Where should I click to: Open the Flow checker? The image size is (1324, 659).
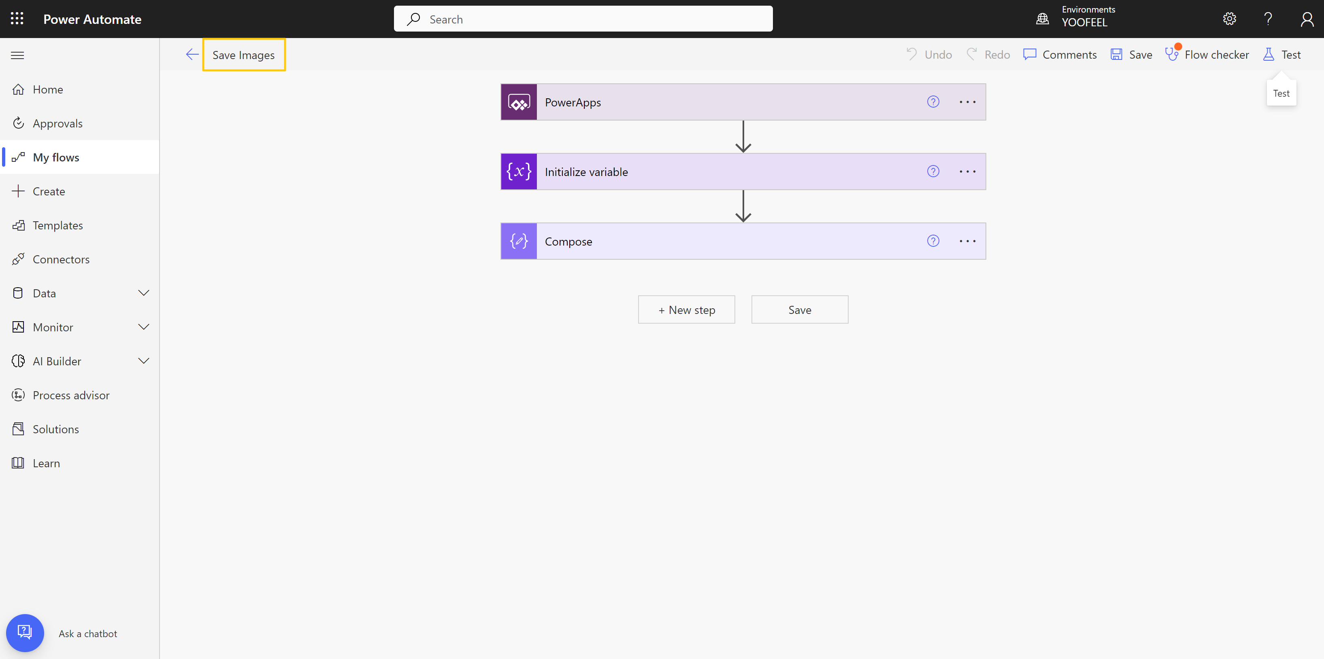[1207, 55]
